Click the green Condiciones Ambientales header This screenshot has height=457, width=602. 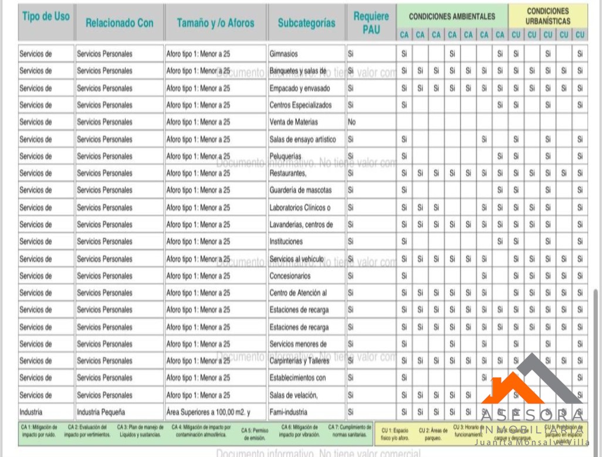[451, 16]
